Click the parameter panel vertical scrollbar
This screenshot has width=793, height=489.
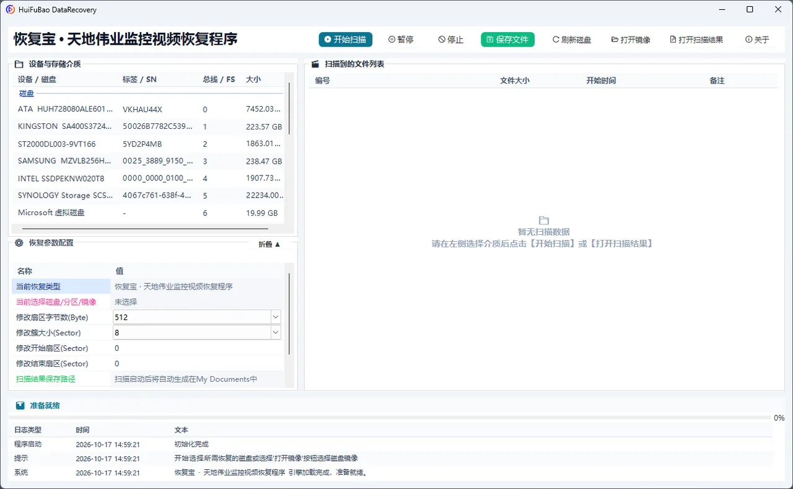tap(289, 314)
